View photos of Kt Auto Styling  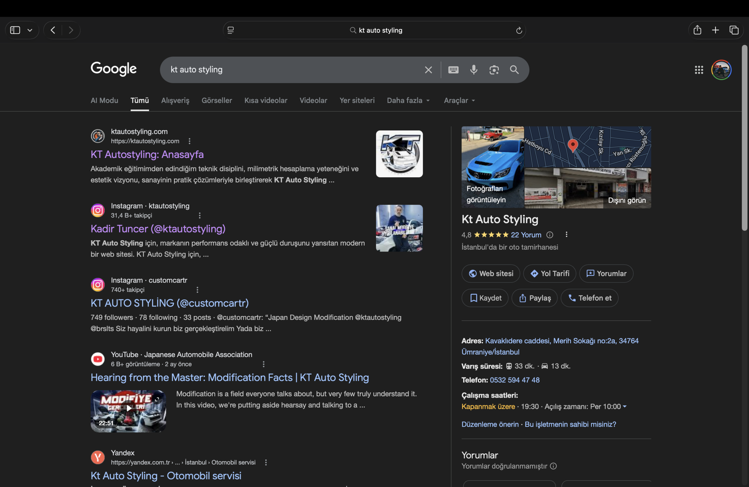(x=492, y=167)
